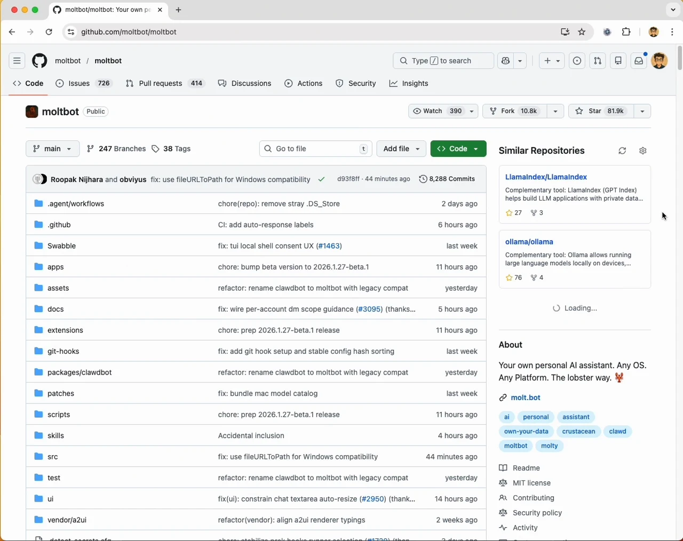Viewport: 683px width, 541px height.
Task: Open the 247 Branches link
Action: 116,149
